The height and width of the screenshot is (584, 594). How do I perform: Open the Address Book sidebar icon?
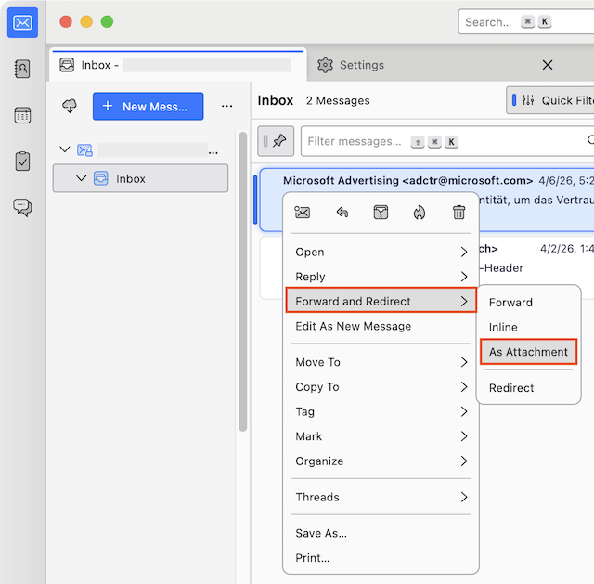(x=22, y=69)
